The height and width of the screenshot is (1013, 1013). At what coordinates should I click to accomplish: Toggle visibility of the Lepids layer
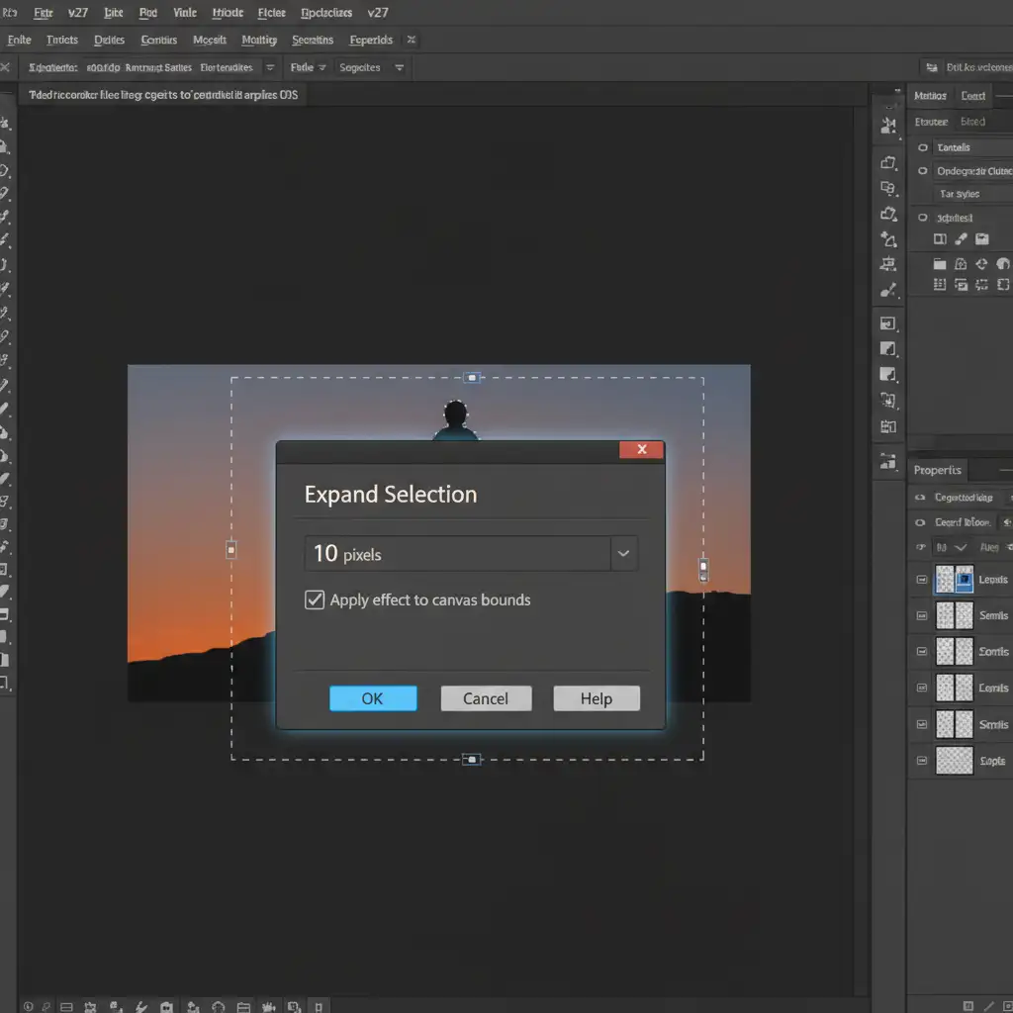tap(922, 580)
